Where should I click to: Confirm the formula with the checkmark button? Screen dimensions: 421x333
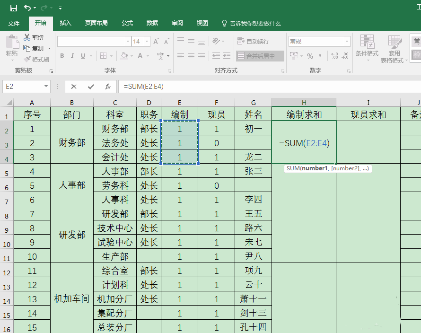(x=91, y=87)
